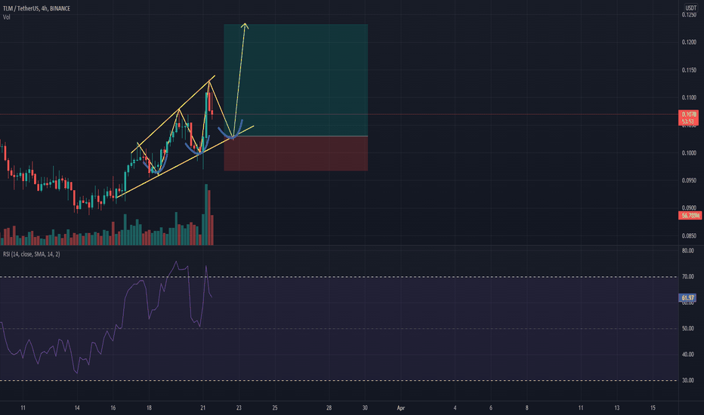Screen dimensions: 704x415
Task: Click the 0.0850 price axis label
Action: point(689,235)
